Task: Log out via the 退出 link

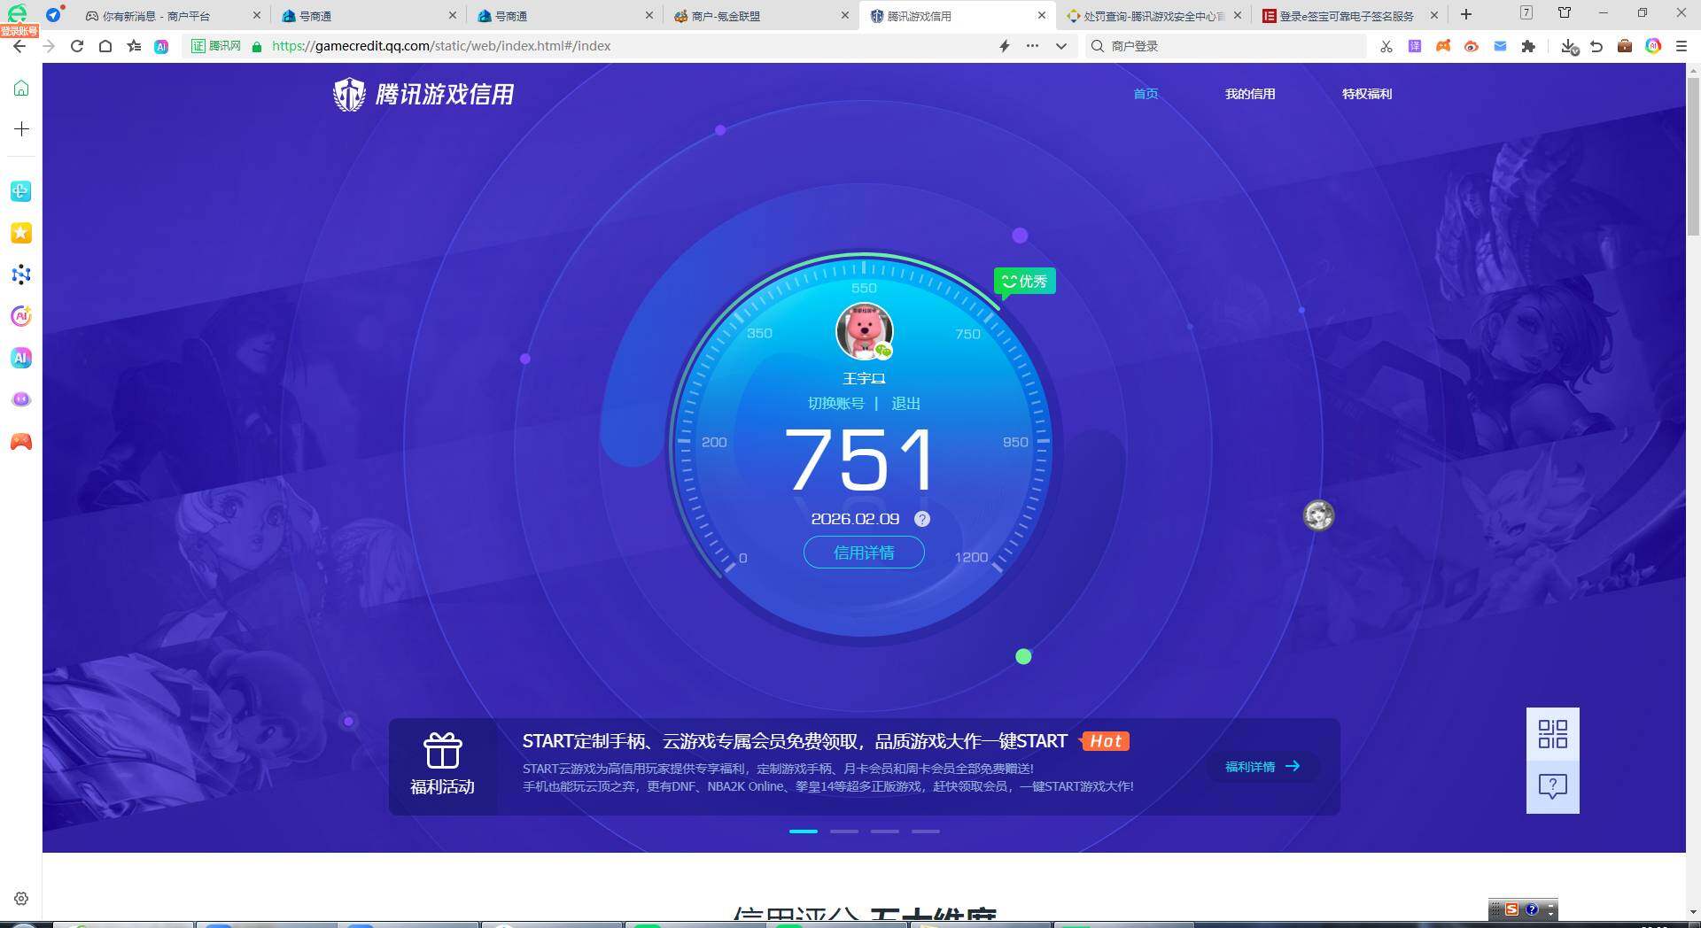Action: coord(905,403)
